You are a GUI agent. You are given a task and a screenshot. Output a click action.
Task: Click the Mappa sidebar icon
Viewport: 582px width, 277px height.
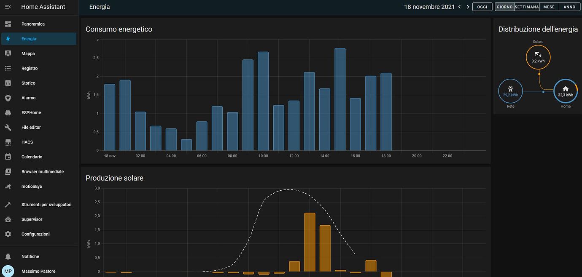click(x=8, y=53)
